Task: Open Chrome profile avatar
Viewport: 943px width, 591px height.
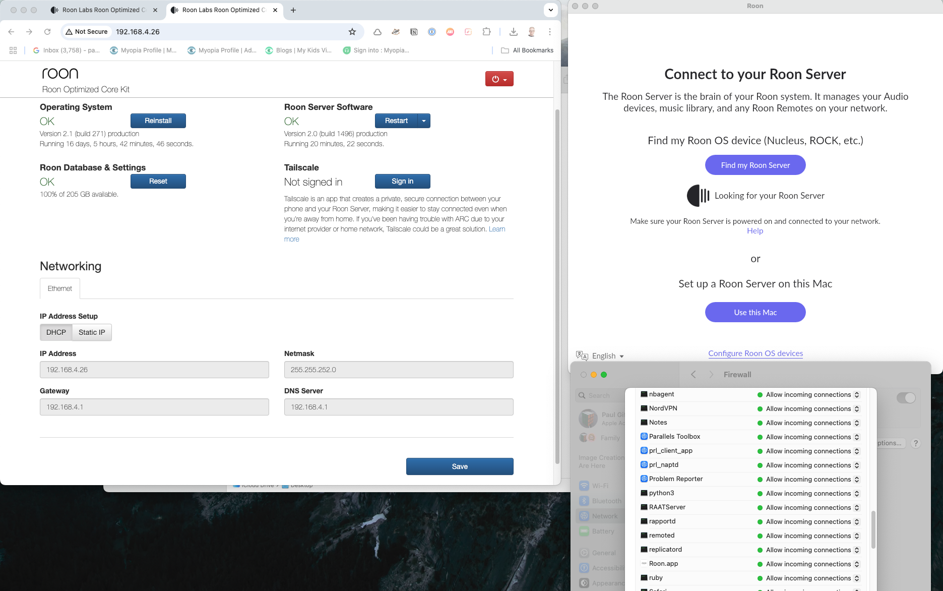Action: [532, 32]
